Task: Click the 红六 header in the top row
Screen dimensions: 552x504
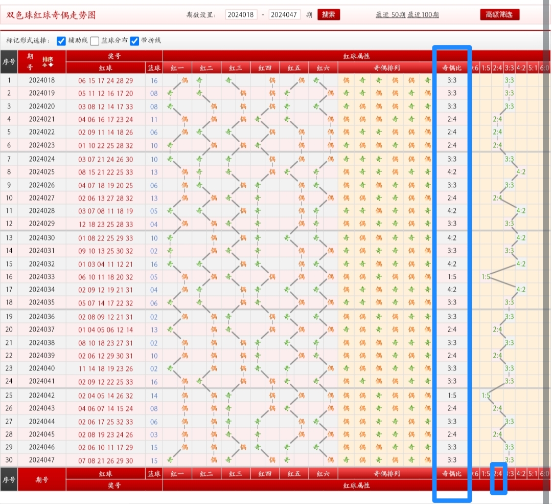Action: coord(323,68)
